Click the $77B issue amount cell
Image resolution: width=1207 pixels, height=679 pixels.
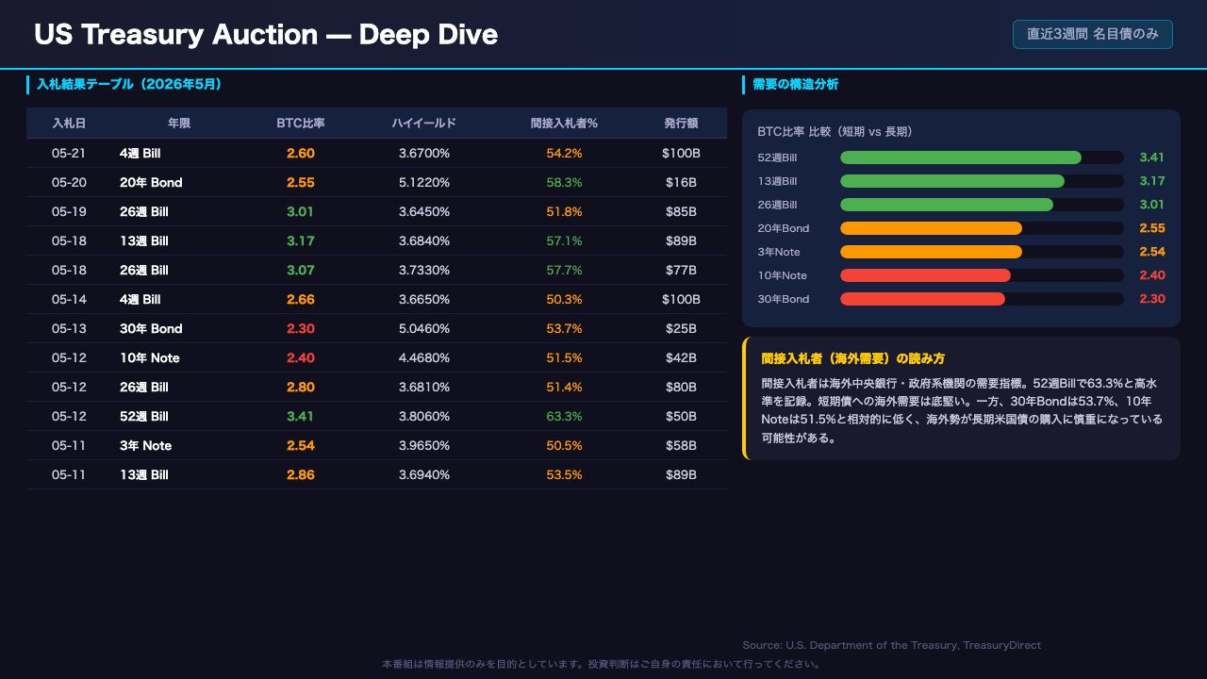(681, 270)
